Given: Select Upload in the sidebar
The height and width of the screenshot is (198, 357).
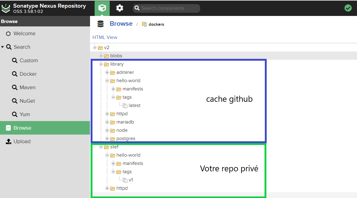Looking at the screenshot, I should 22,141.
